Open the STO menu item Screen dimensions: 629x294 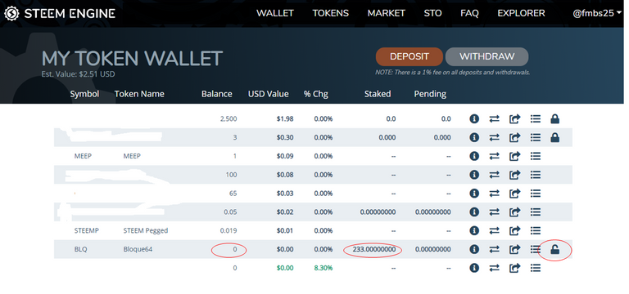432,13
